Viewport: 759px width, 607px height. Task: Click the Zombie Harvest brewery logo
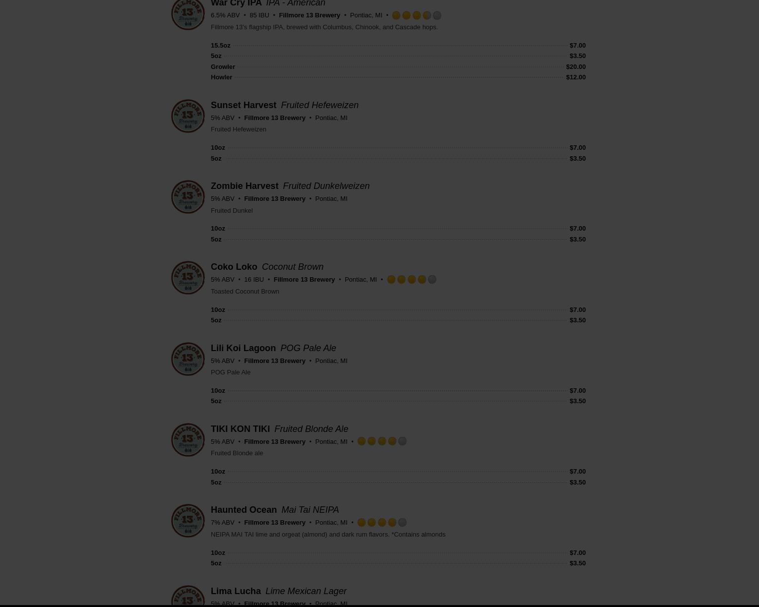[188, 197]
